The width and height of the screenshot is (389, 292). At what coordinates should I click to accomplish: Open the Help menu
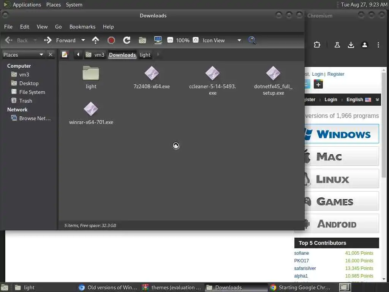(x=108, y=27)
